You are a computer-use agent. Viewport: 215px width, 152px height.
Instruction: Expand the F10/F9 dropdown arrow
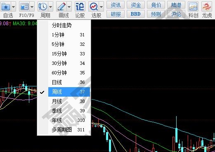(32, 7)
